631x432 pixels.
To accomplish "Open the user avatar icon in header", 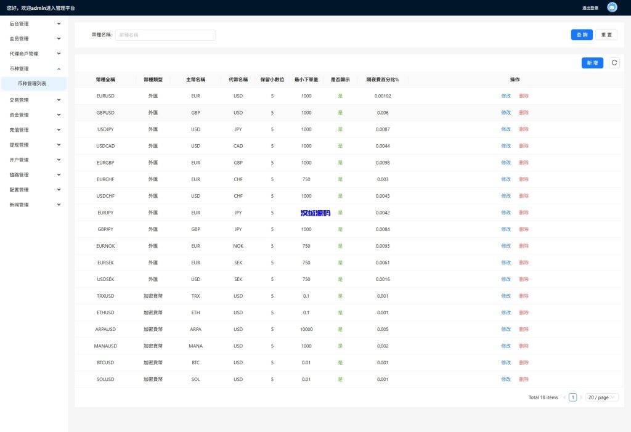I will coord(612,7).
